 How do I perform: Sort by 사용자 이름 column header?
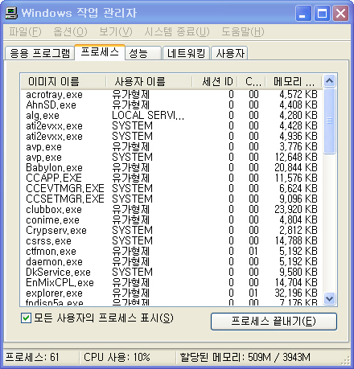[x=149, y=81]
